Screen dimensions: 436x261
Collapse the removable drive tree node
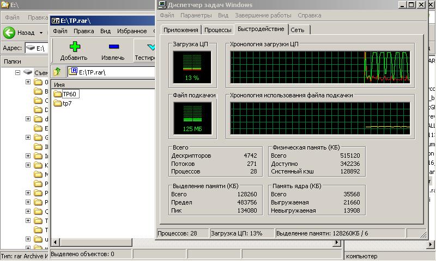click(x=17, y=72)
